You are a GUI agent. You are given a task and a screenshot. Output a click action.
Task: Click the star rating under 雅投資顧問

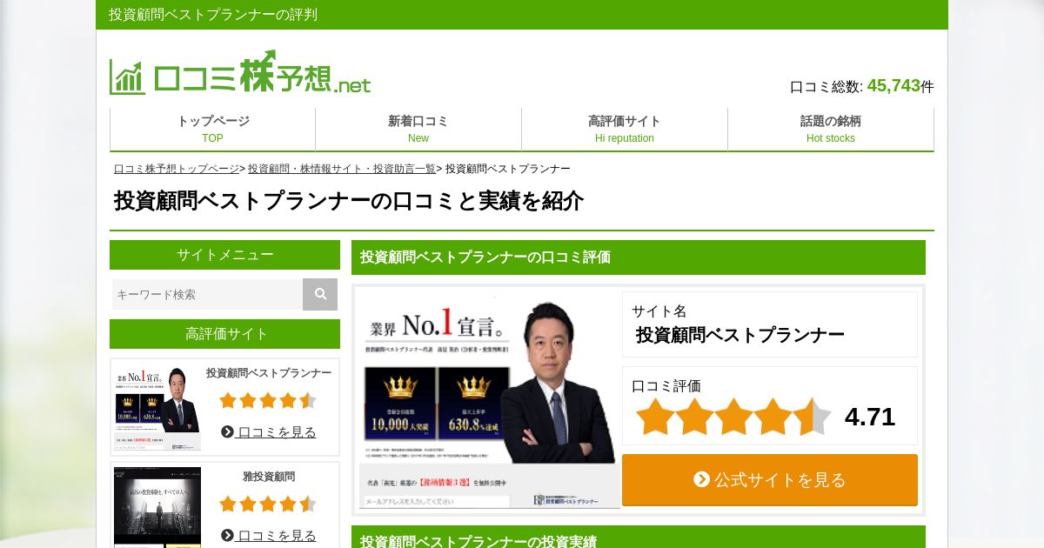point(268,504)
